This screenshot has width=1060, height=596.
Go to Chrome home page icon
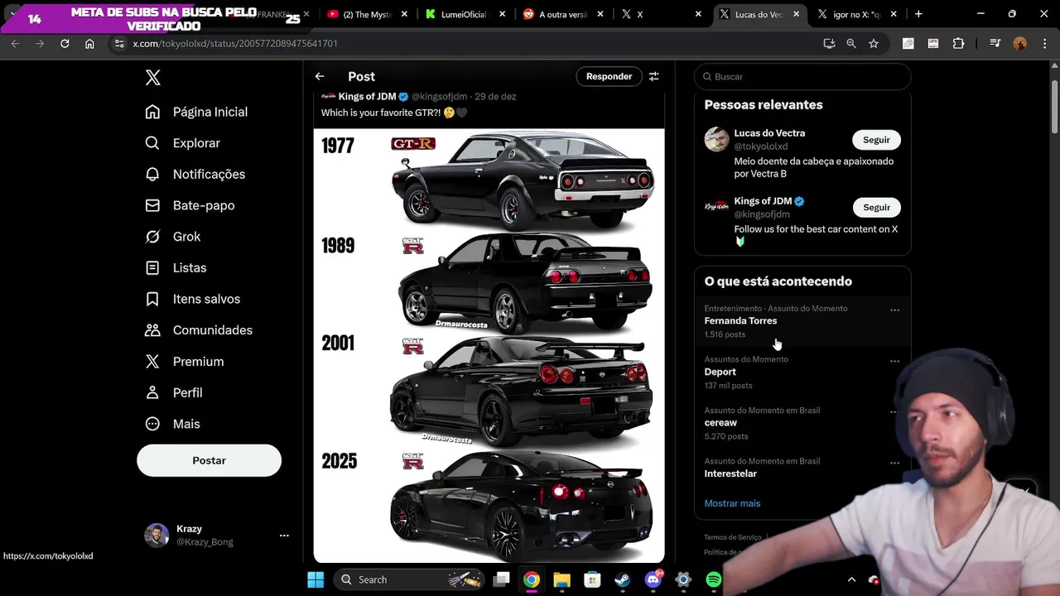[x=89, y=43]
